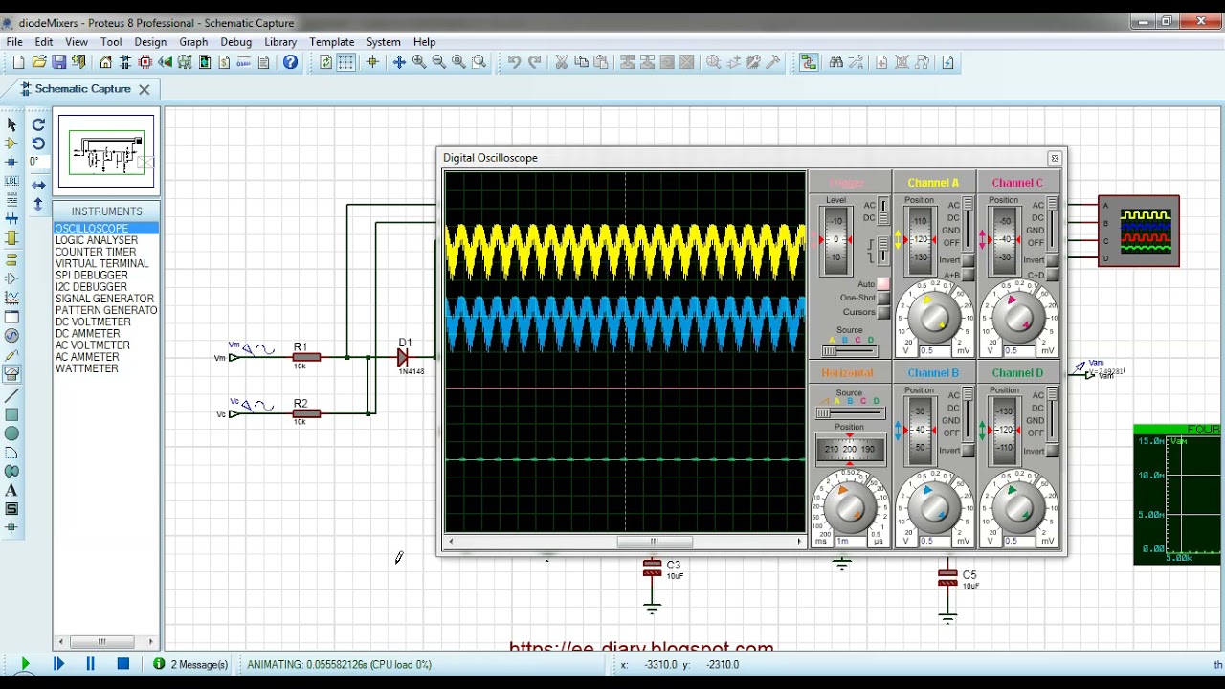
Task: Select the Pan/center cross arrows icon
Action: 399,62
